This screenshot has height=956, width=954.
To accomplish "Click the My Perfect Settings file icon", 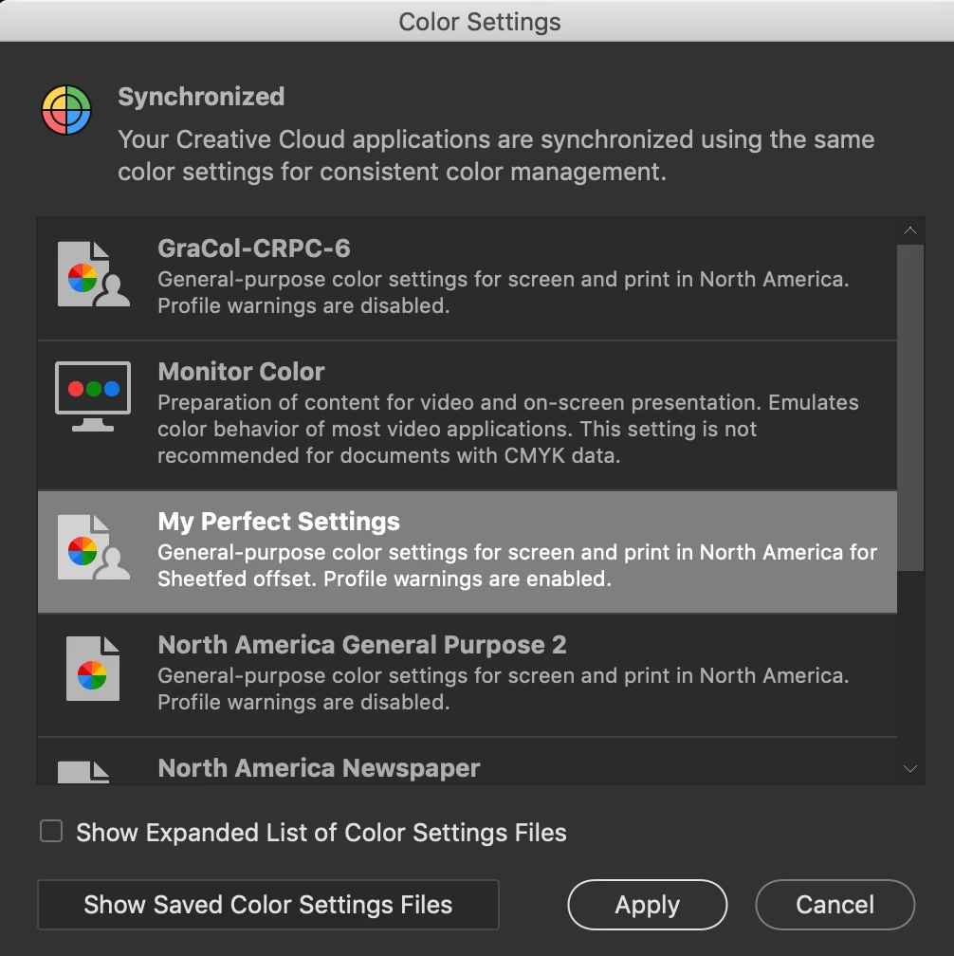I will pyautogui.click(x=93, y=547).
